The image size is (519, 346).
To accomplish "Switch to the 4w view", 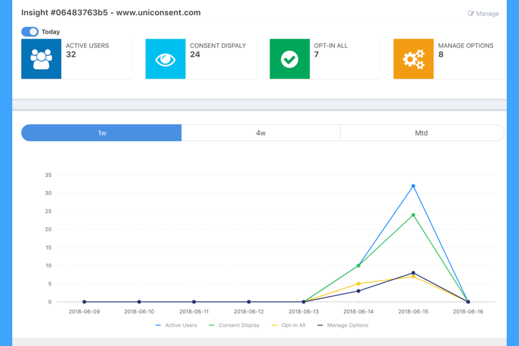I will click(261, 133).
